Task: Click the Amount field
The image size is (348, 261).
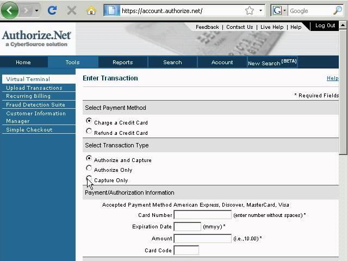Action: (x=203, y=238)
